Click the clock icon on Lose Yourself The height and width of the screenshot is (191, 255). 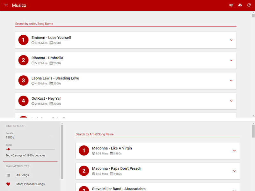point(33,43)
